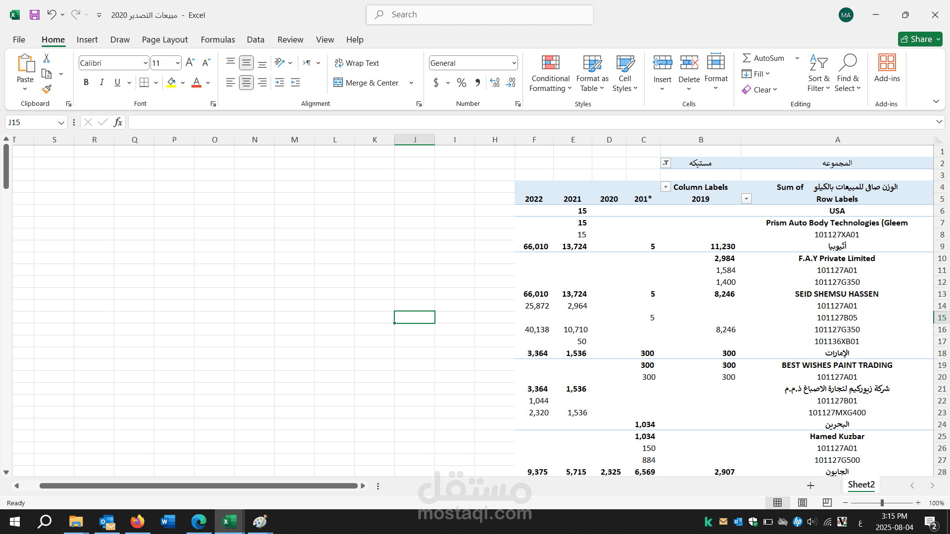
Task: Toggle Bold formatting
Action: pos(86,83)
